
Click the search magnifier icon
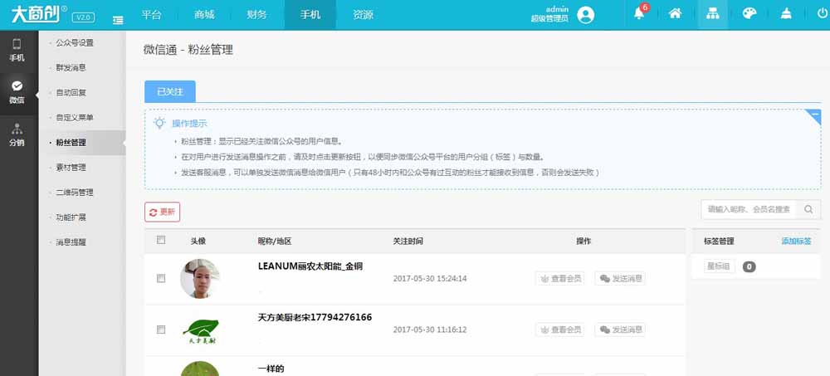(x=809, y=209)
